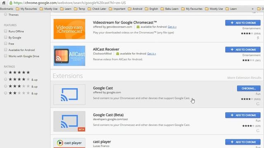Click Google badge under Google Cast (Beta) rating
Image resolution: width=264 pixels, height=148 pixels.
coord(258,131)
